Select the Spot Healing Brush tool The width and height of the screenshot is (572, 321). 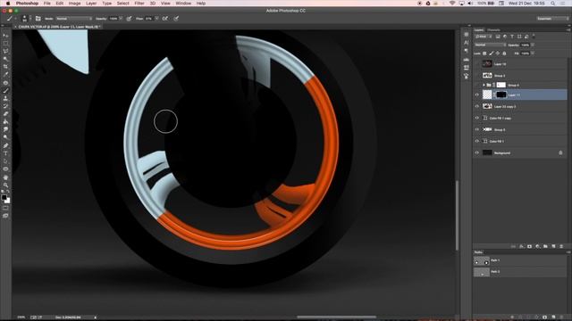tap(5, 83)
